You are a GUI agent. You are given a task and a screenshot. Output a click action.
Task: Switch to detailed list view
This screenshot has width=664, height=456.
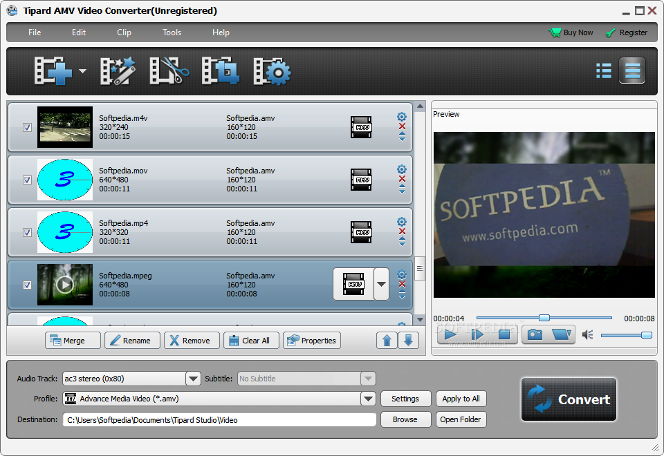click(632, 70)
